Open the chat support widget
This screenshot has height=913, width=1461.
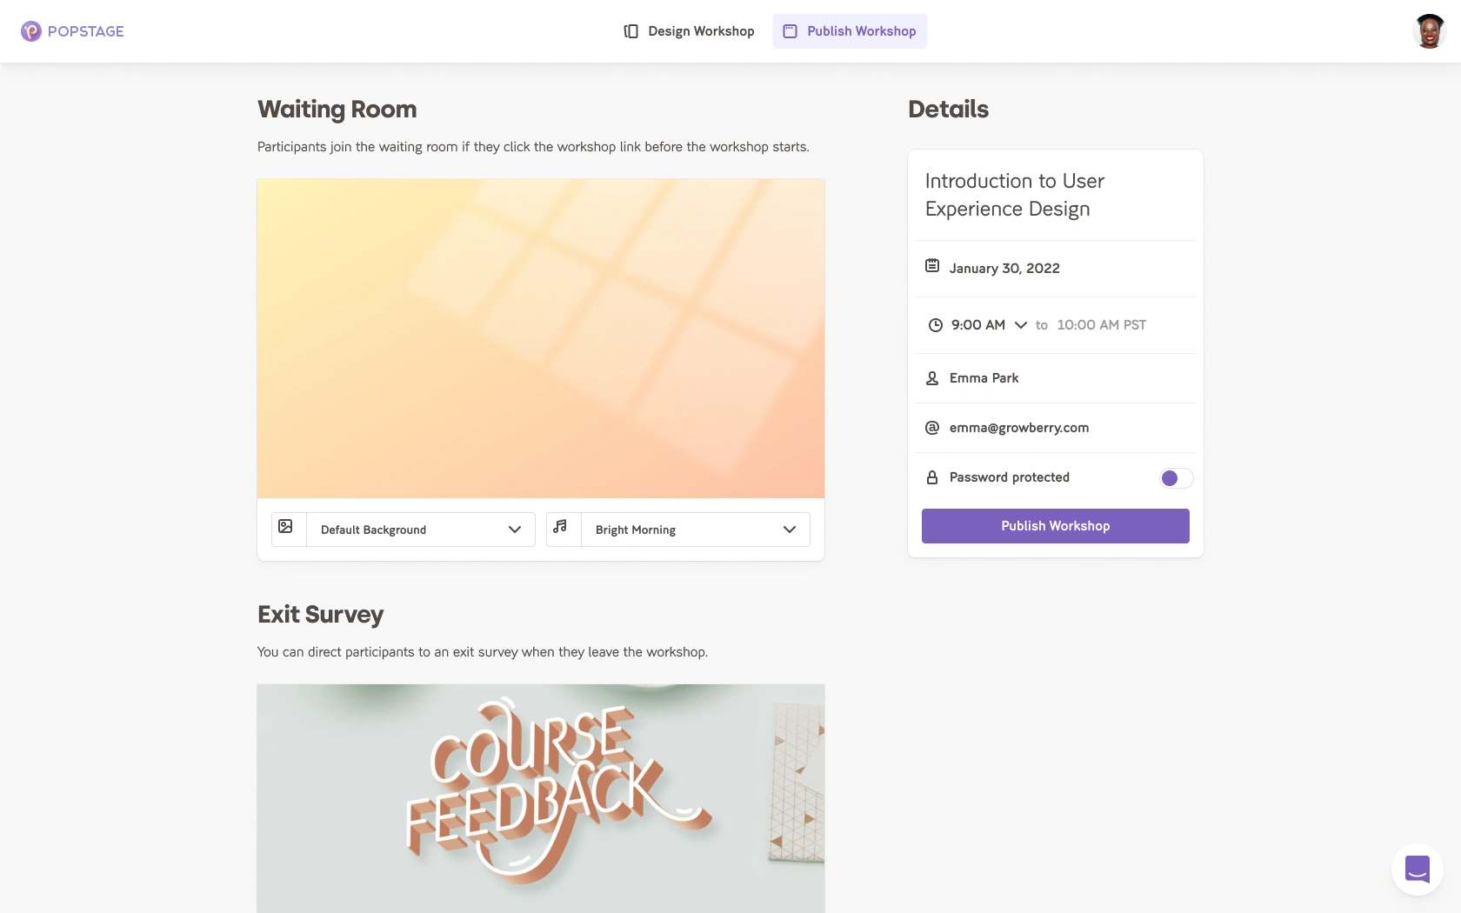[x=1417, y=869]
